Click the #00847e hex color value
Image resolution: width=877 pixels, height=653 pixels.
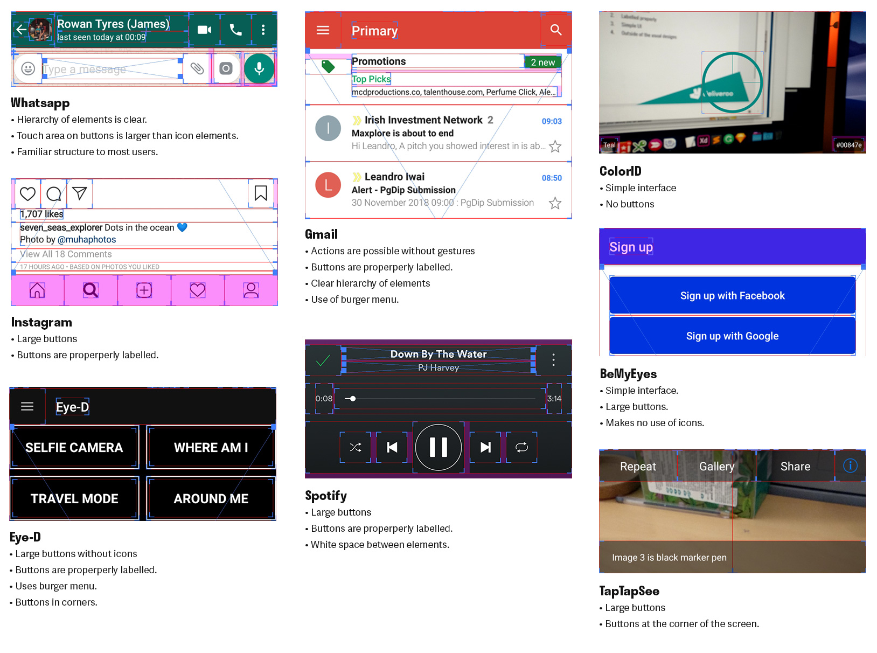tap(849, 145)
